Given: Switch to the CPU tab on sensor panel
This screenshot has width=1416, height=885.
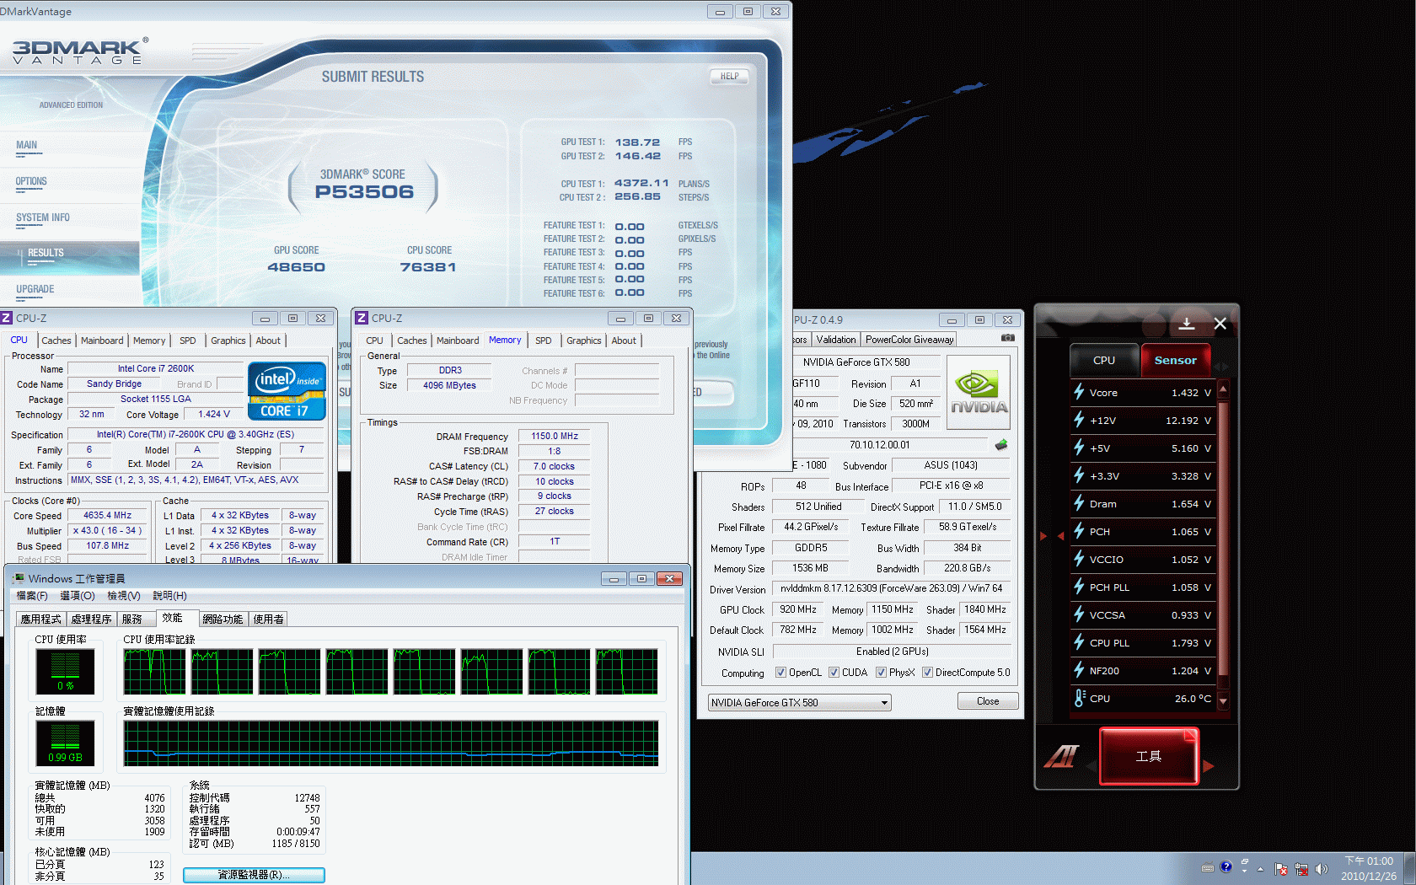Looking at the screenshot, I should click(x=1104, y=360).
